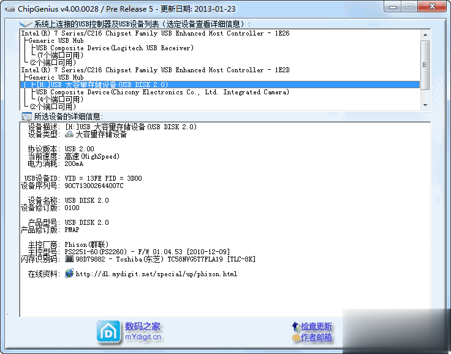Click the author email envelope icon
The height and width of the screenshot is (354, 451).
pos(296,337)
